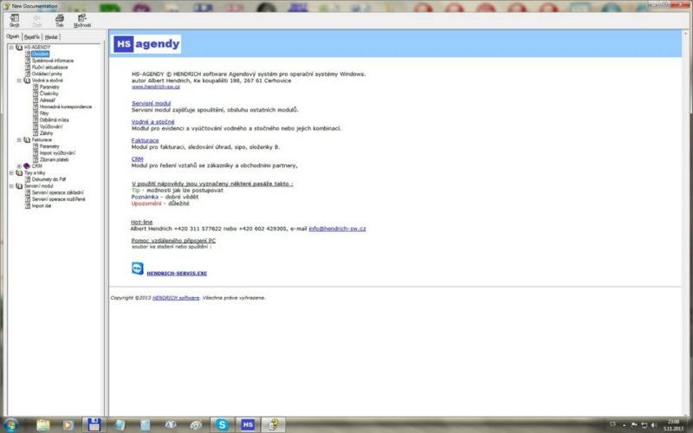Switch to the HS app taskbar button
This screenshot has height=433, width=693.
click(x=248, y=424)
